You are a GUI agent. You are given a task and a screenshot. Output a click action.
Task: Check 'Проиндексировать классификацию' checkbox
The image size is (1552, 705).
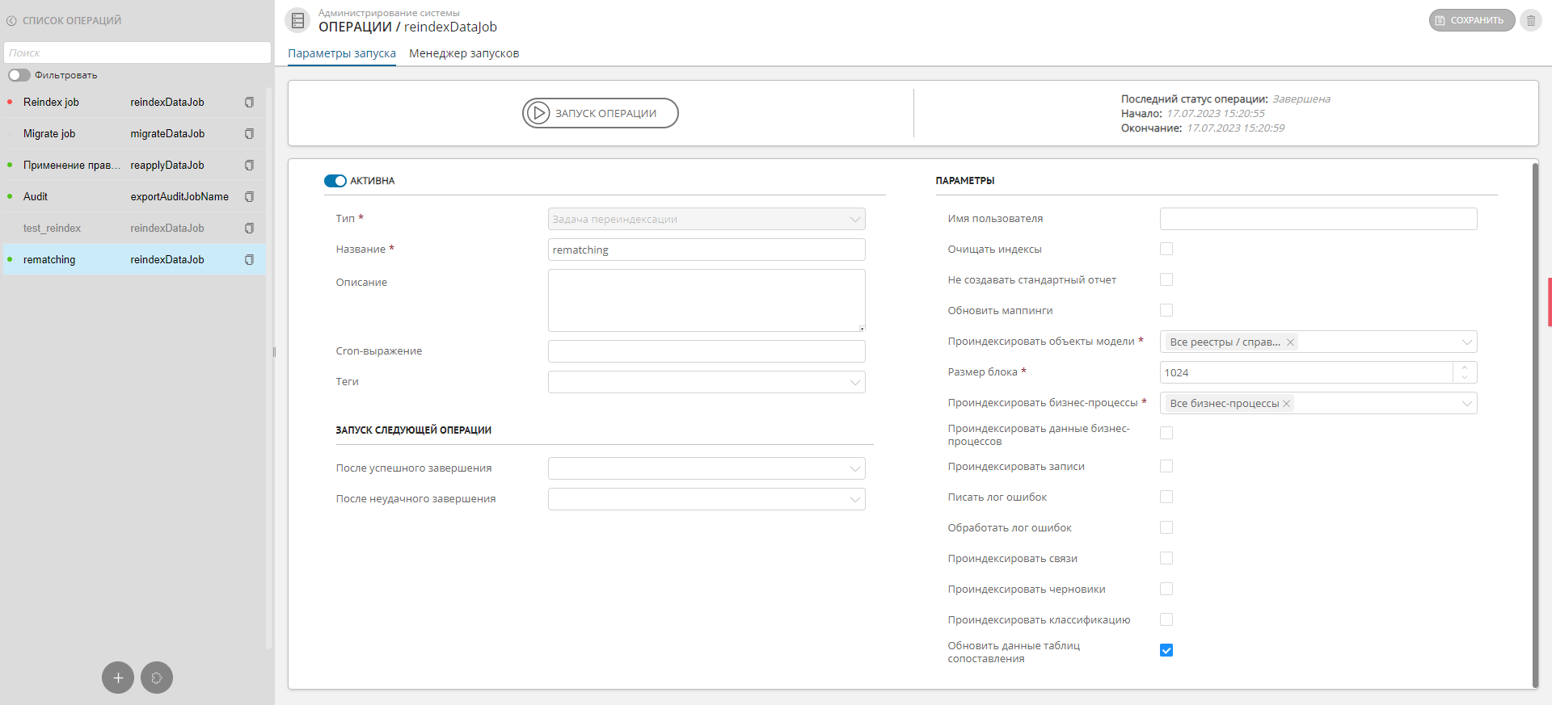click(x=1166, y=619)
